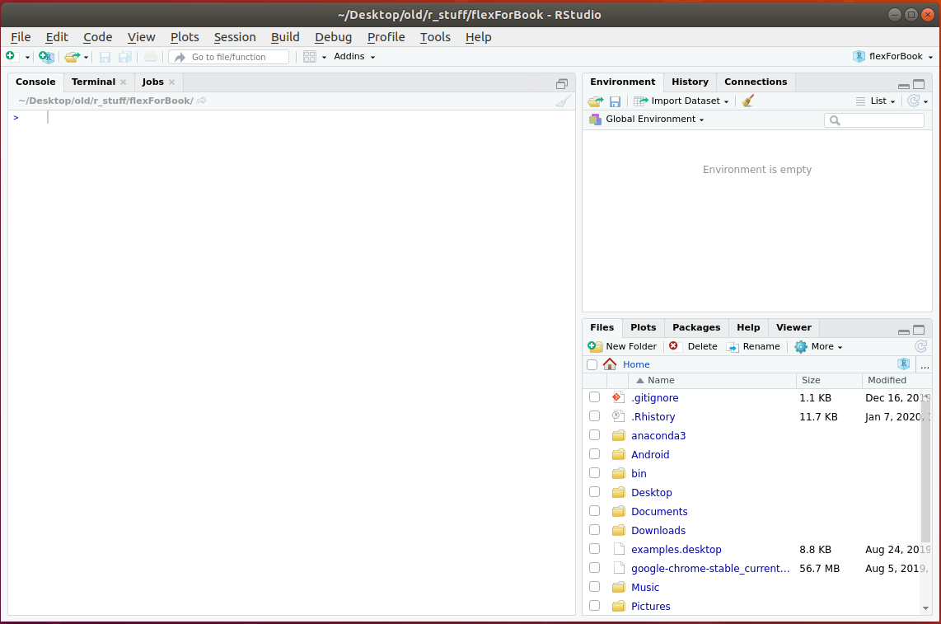941x624 pixels.
Task: Open the Session menu
Action: coord(235,37)
